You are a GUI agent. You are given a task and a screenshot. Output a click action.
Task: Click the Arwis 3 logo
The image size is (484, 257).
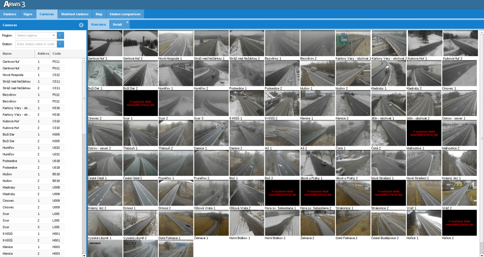(14, 4)
